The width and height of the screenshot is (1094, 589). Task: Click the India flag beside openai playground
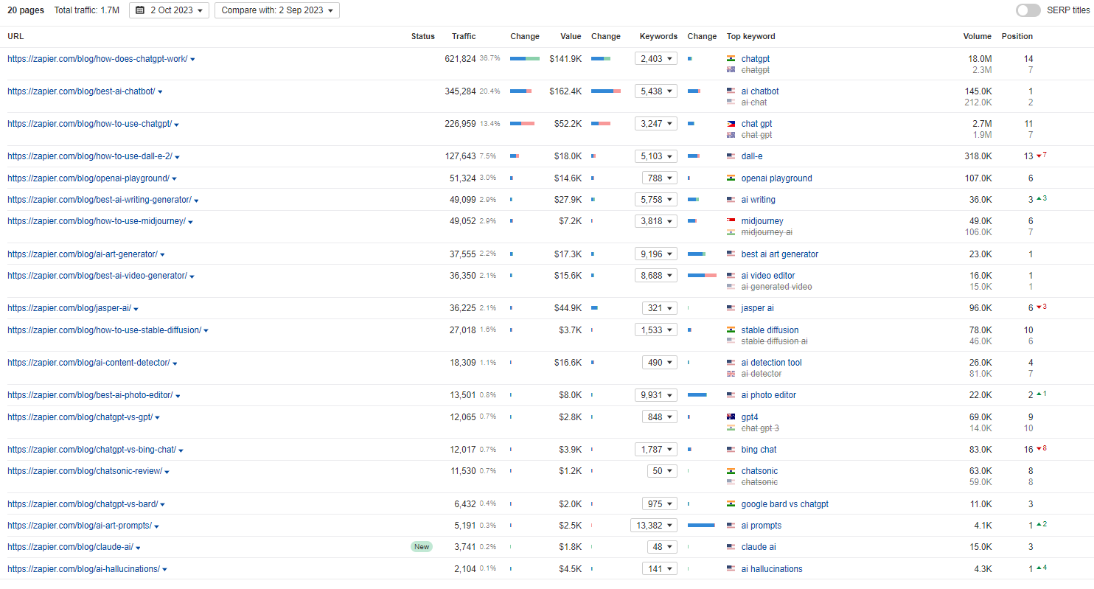click(731, 178)
